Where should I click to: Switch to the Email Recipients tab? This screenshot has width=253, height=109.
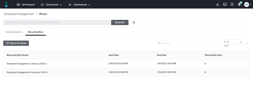14,32
